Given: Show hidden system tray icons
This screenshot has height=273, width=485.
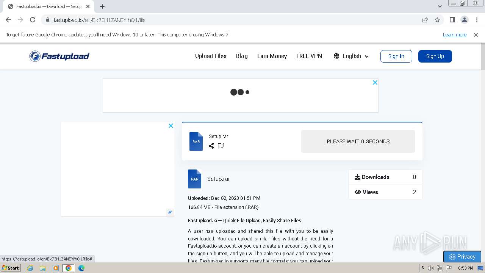Looking at the screenshot, I should tap(423, 268).
